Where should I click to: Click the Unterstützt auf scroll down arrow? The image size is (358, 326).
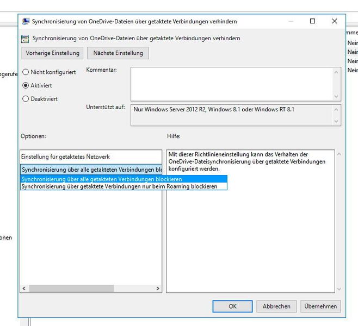click(x=336, y=121)
